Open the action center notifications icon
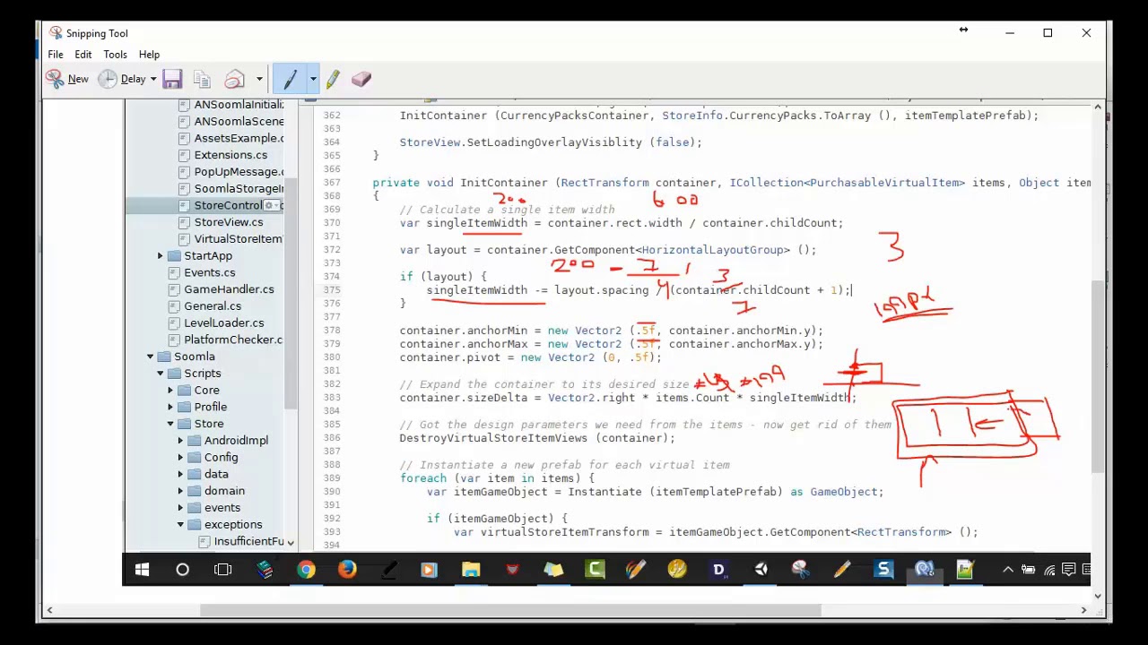Screen dimensions: 1148x645 [x=1069, y=570]
